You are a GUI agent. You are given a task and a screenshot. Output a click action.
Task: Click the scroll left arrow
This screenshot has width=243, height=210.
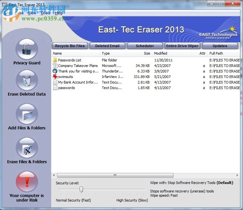[x=54, y=175]
